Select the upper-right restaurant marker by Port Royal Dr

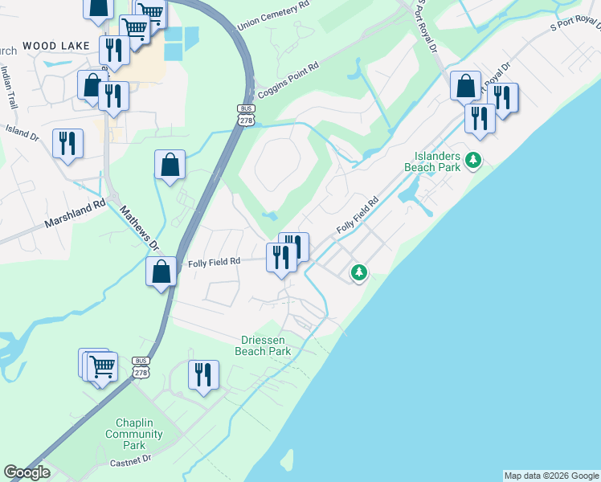[503, 100]
